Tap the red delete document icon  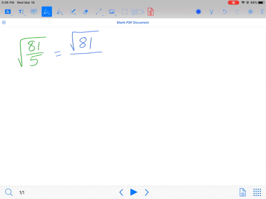[151, 12]
